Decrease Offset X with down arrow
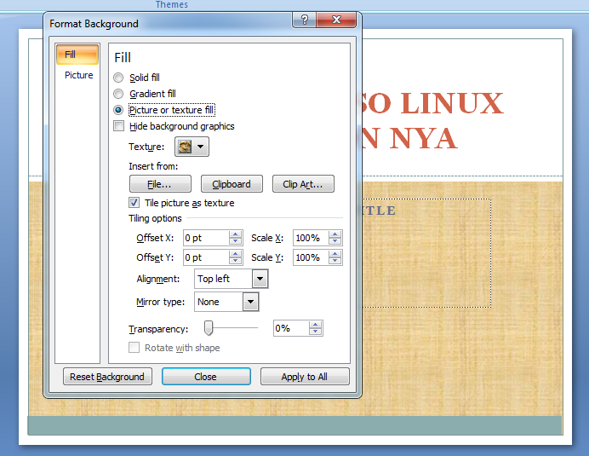The image size is (589, 456). [235, 241]
